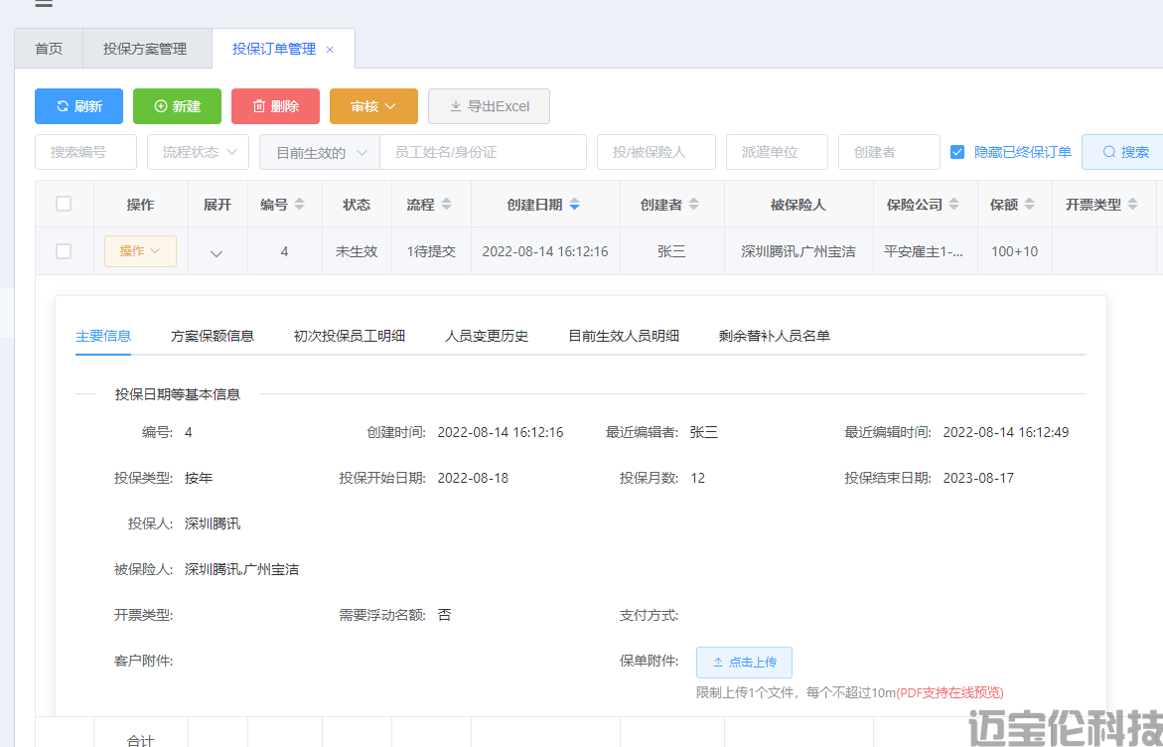This screenshot has height=747, width=1163.
Task: Sort the 保险公司 column using sort icon
Action: [953, 205]
